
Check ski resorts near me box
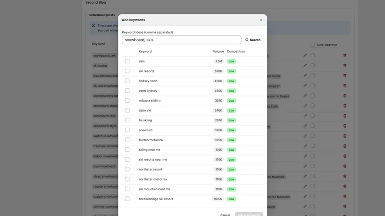point(127,159)
